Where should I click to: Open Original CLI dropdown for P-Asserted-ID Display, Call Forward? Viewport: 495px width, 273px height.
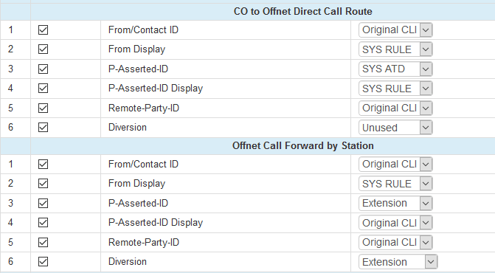point(395,223)
